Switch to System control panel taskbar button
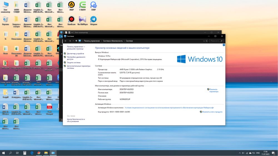 [x=53, y=153]
